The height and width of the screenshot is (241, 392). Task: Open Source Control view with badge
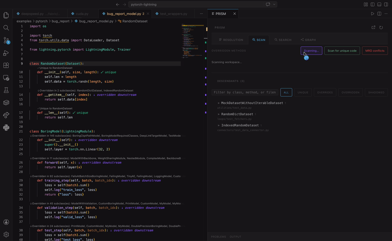(x=6, y=40)
